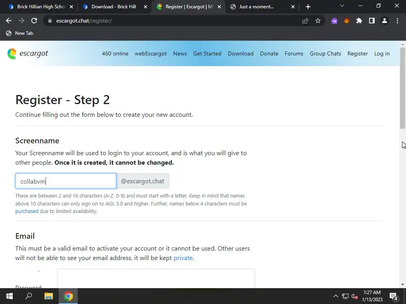This screenshot has width=406, height=304.
Task: Click Log in in the nav bar
Action: click(x=382, y=53)
